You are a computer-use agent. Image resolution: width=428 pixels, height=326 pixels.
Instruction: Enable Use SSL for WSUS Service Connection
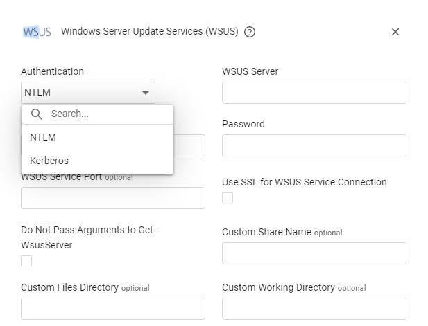point(228,198)
